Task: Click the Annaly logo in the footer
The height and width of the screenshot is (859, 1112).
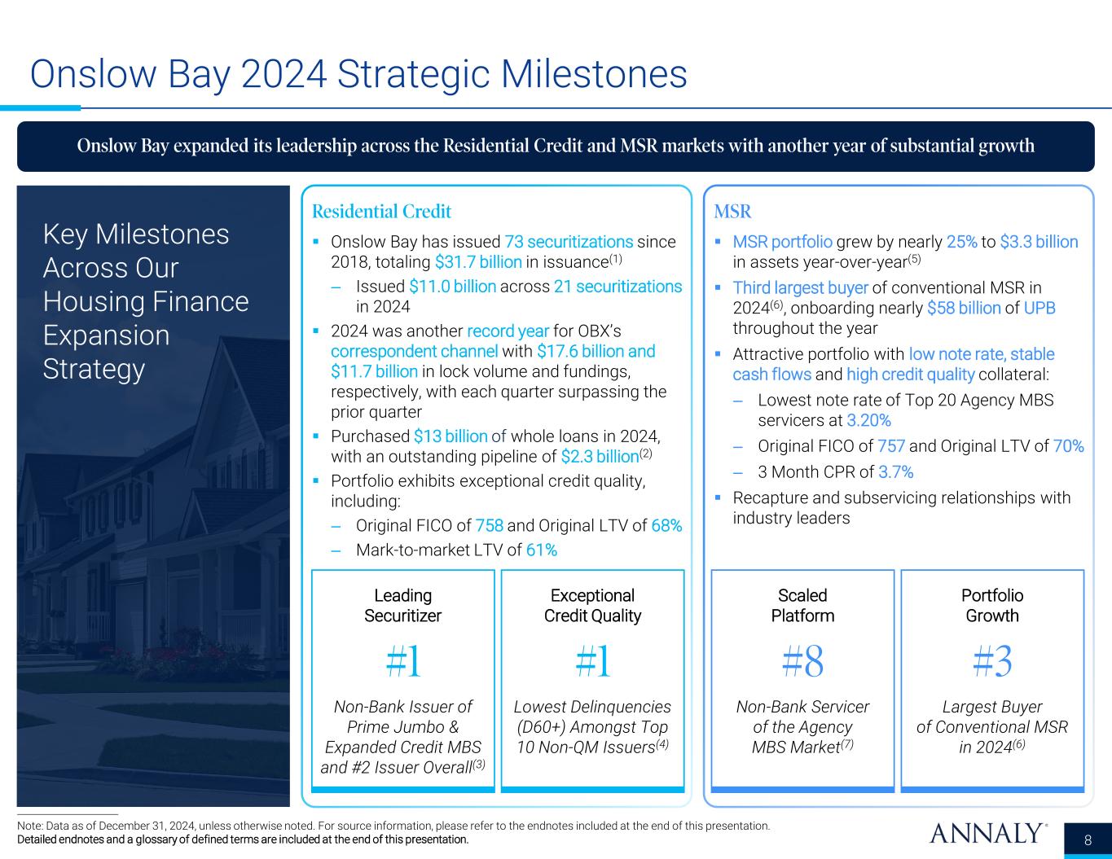Action: pos(987,834)
